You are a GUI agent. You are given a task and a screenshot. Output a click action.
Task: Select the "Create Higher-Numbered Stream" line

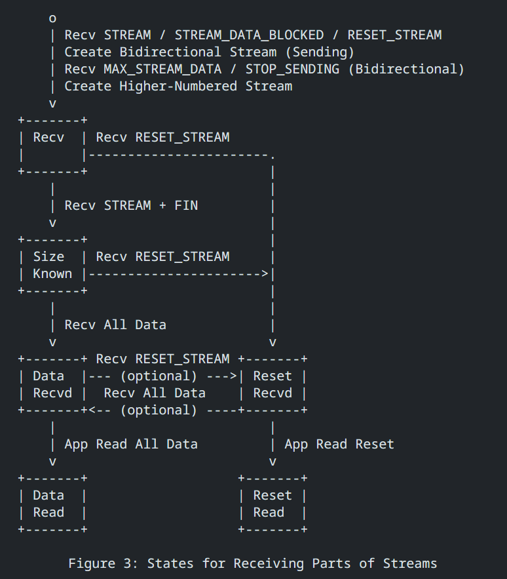pyautogui.click(x=178, y=86)
